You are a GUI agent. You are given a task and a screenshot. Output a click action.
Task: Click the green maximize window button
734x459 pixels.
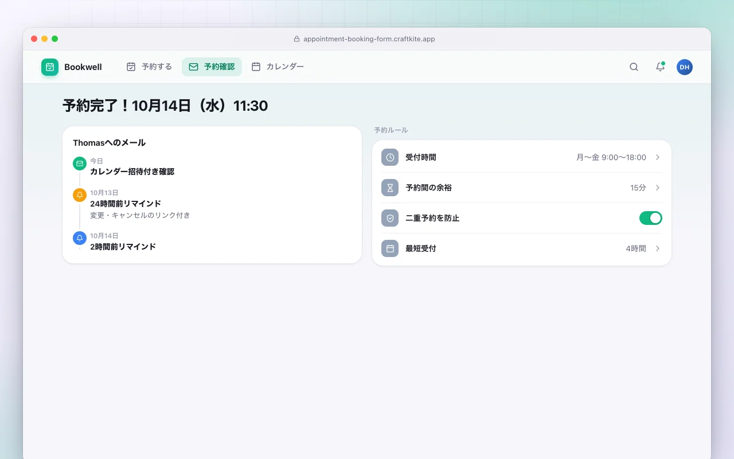pyautogui.click(x=55, y=39)
